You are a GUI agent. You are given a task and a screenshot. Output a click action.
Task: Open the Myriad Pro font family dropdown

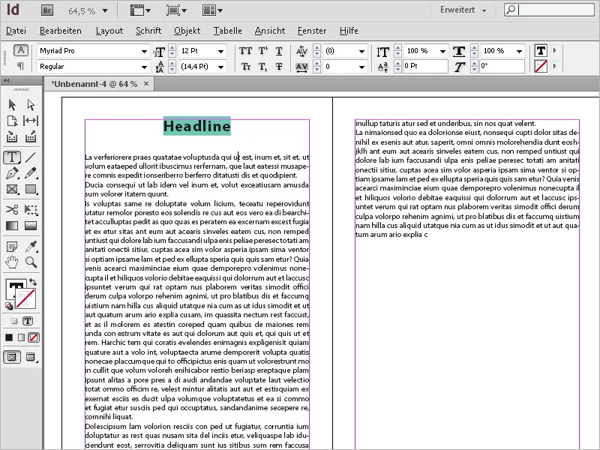point(145,51)
